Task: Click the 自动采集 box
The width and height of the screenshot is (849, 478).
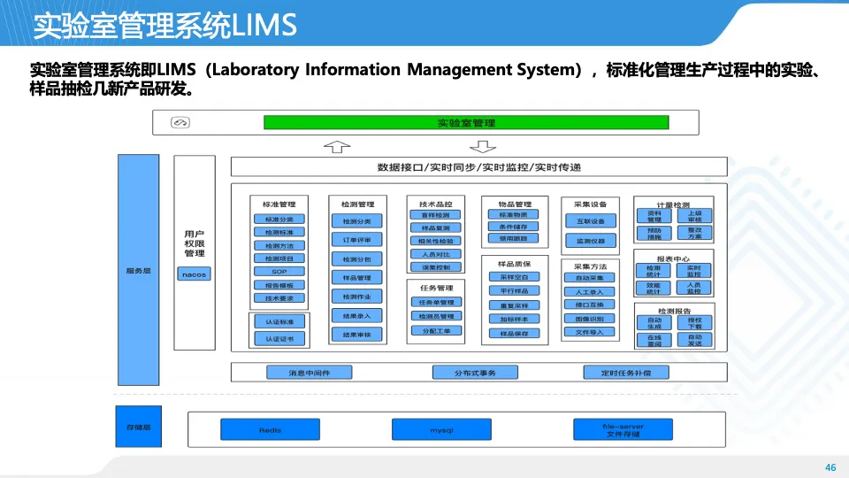Action: (x=589, y=277)
